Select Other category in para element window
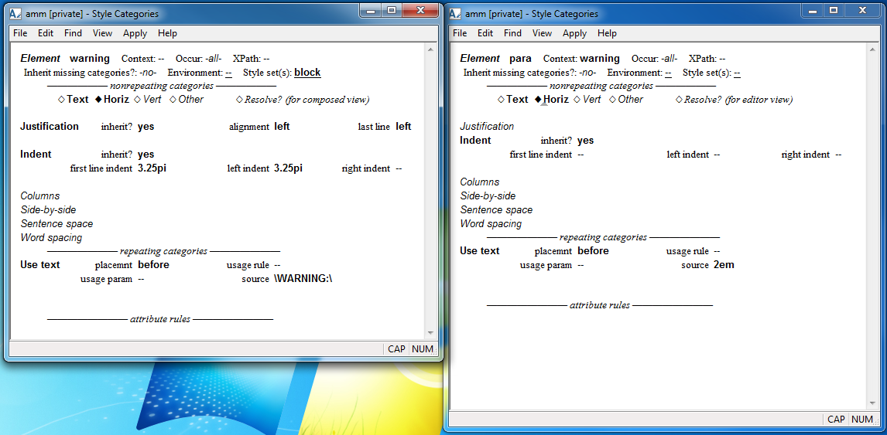This screenshot has height=435, width=887. point(626,100)
